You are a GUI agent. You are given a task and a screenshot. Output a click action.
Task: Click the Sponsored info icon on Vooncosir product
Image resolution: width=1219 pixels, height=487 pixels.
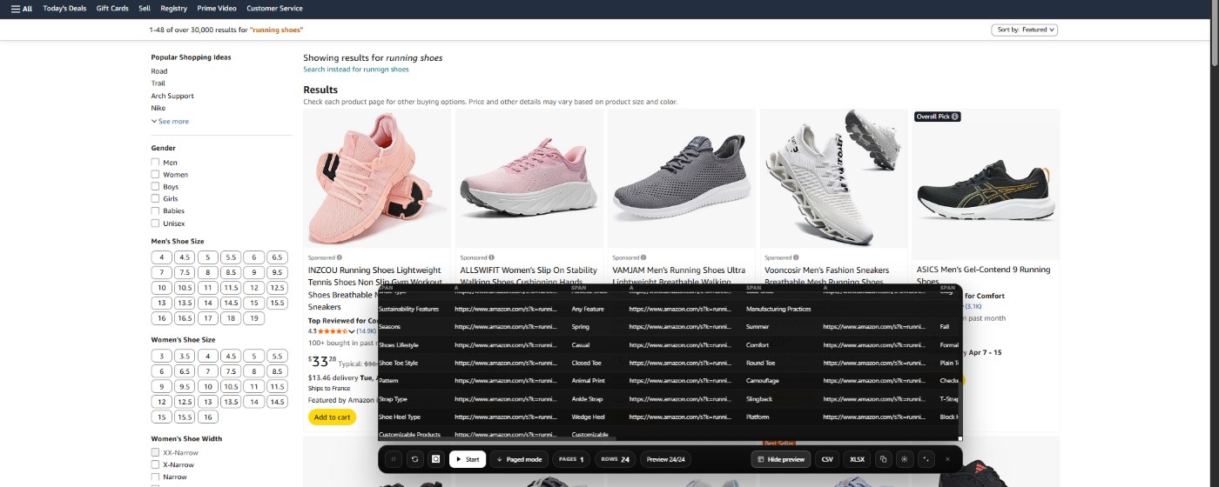(x=797, y=257)
